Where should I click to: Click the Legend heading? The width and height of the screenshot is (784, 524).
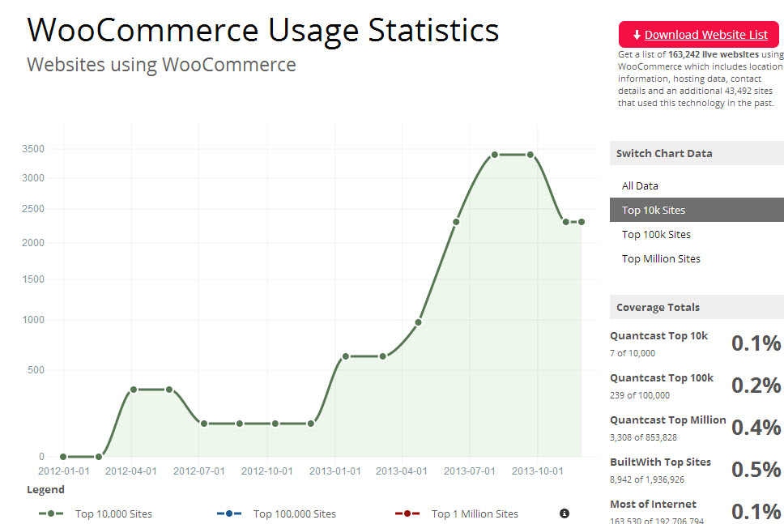45,489
